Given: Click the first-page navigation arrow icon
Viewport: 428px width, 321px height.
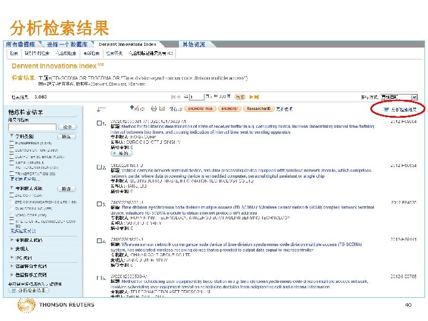Looking at the screenshot, I should (x=173, y=97).
